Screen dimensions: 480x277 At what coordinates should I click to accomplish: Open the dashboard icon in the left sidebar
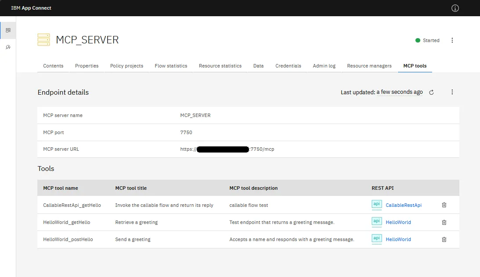(8, 30)
